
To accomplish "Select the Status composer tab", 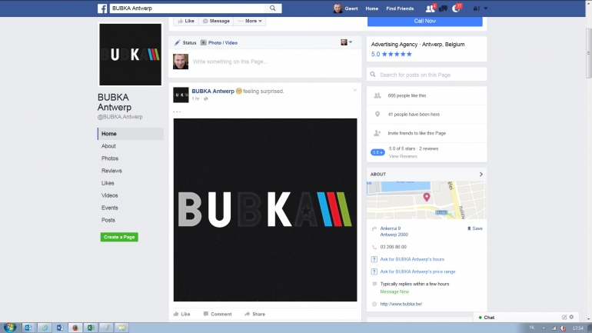I will 185,42.
